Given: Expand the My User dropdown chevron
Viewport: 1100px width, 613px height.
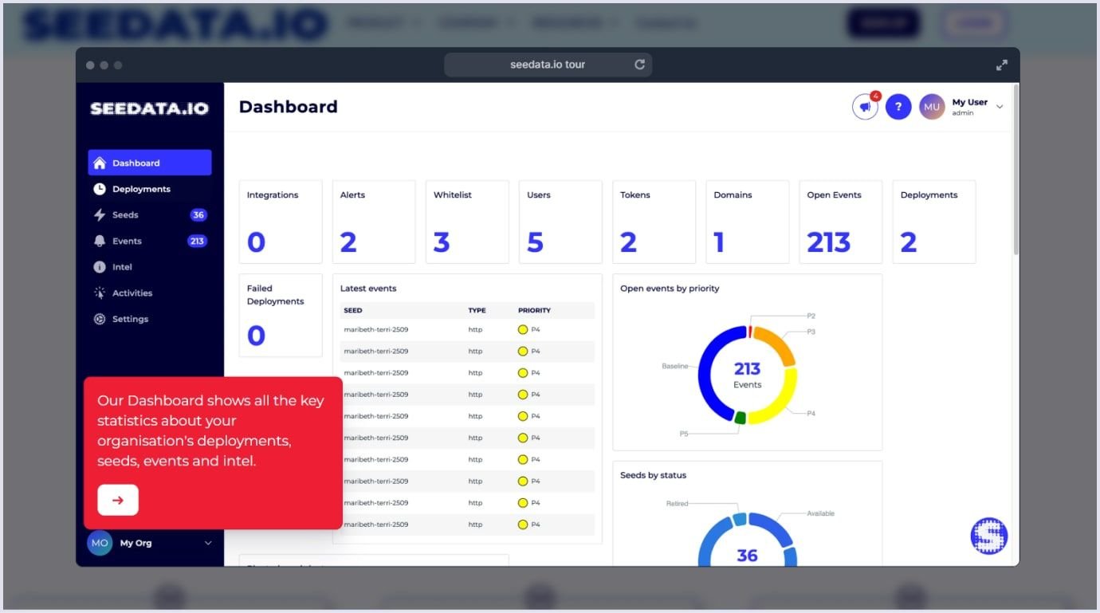Looking at the screenshot, I should point(1000,107).
